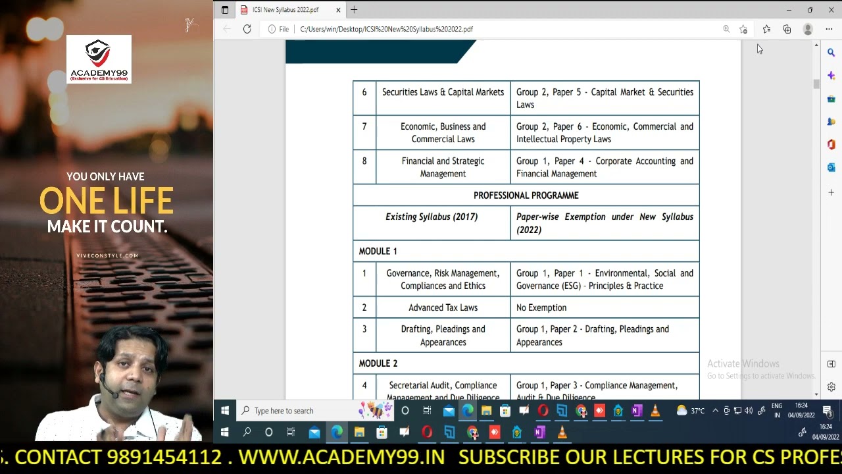Click 'Group 1, Paper 4 - Corporate Accounting' cell

tap(605, 167)
